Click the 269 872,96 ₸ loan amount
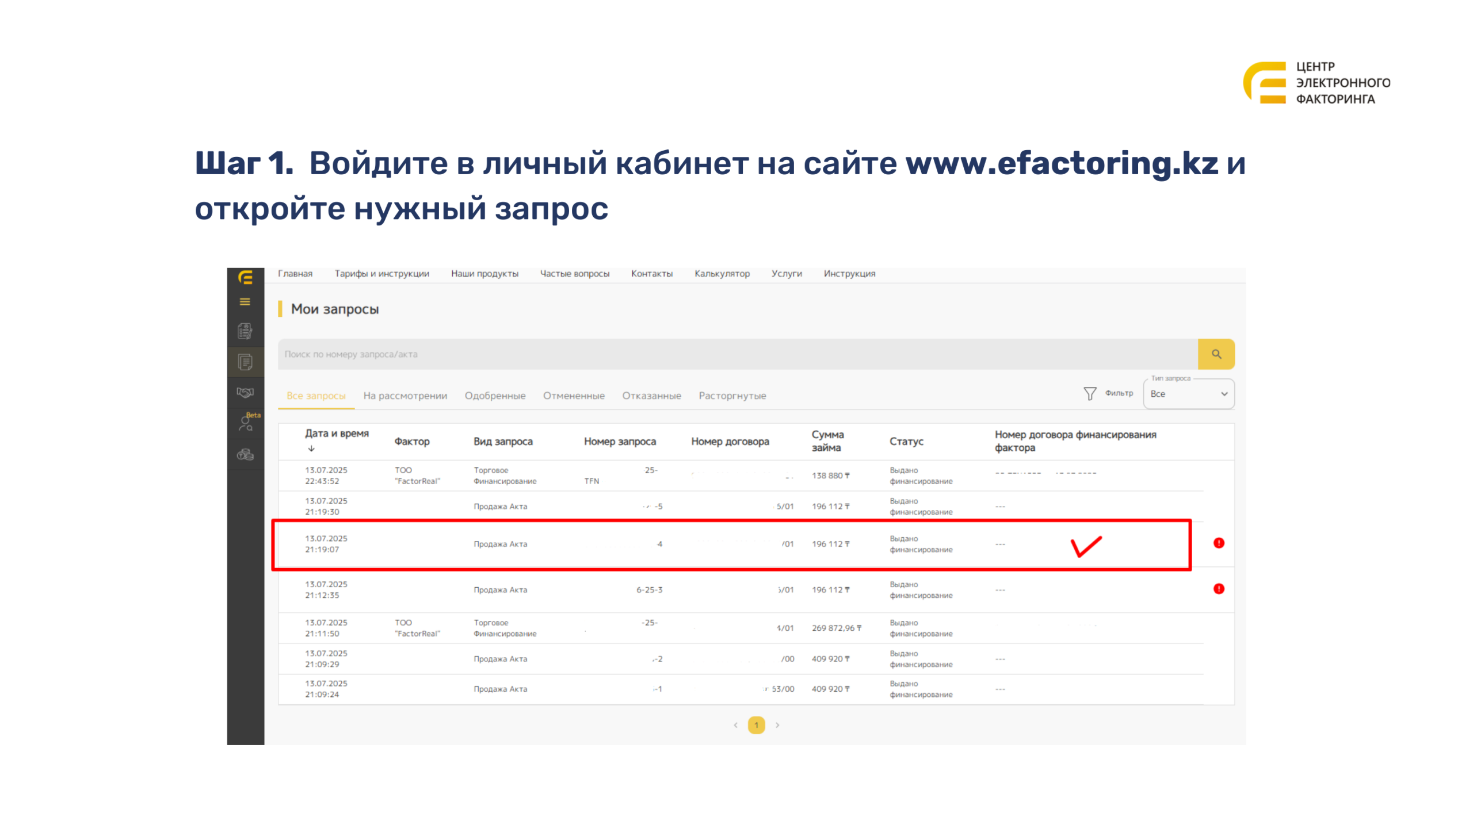The image size is (1473, 828). pyautogui.click(x=837, y=628)
